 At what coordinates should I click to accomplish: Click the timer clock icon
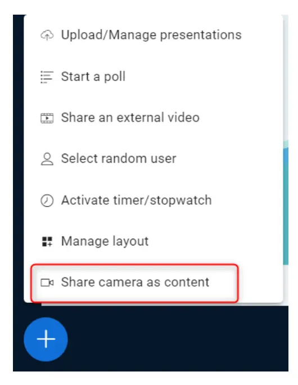[47, 200]
